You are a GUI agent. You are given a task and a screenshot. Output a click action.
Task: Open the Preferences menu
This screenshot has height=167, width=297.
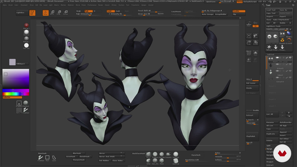click(91, 5)
